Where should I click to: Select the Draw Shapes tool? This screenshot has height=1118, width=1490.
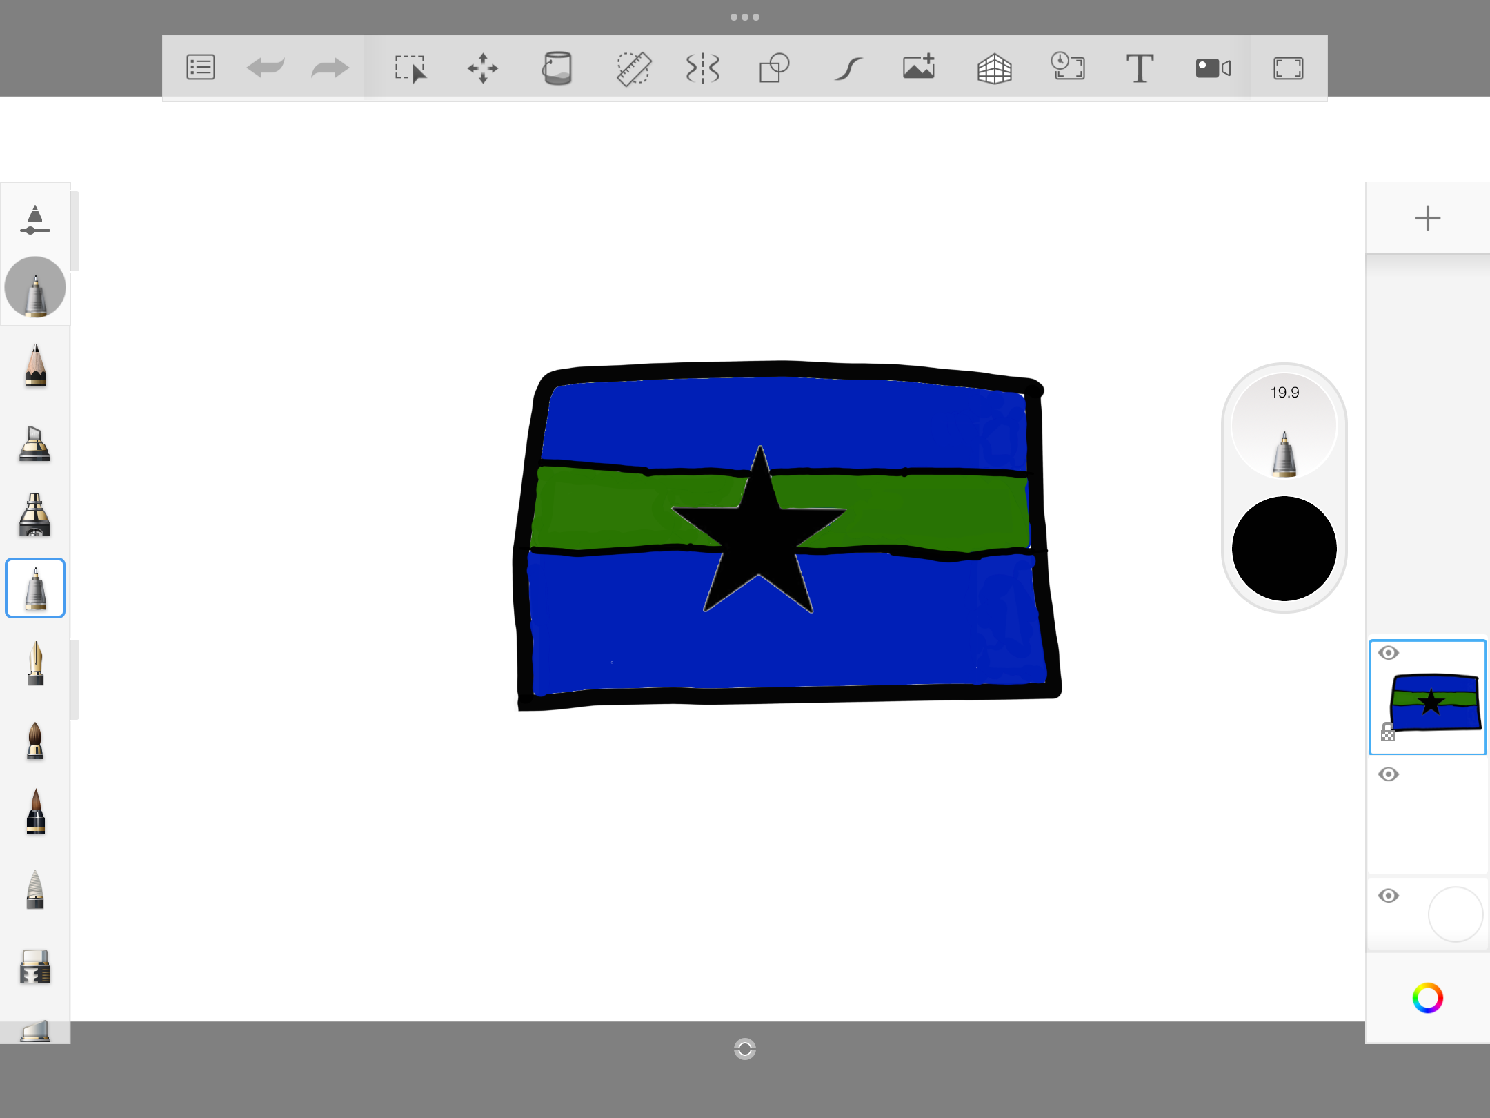[x=774, y=68]
